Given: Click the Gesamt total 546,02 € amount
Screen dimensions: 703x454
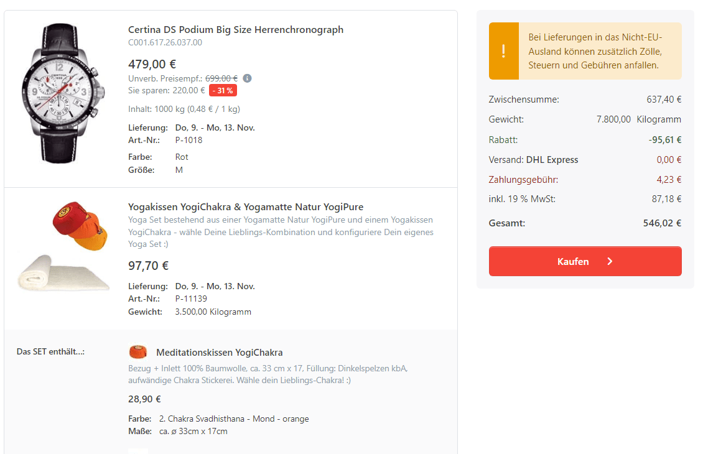Looking at the screenshot, I should tap(662, 223).
